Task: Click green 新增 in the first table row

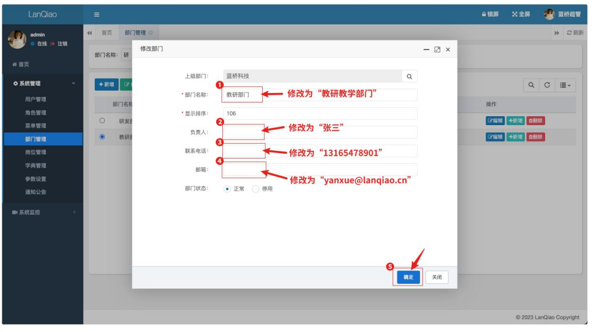Action: click(515, 120)
